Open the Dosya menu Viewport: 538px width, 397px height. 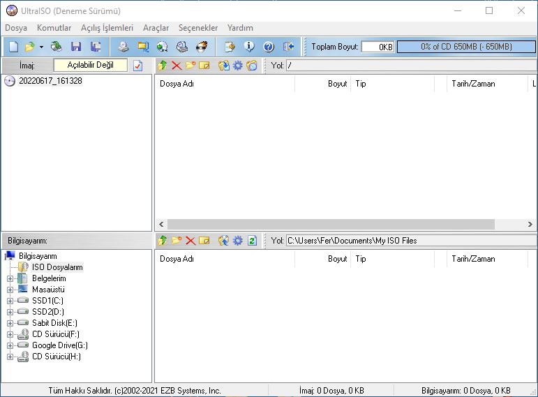click(16, 28)
